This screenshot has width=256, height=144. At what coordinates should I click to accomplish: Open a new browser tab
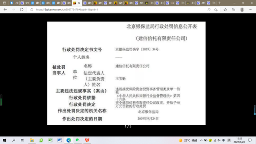tap(220, 3)
